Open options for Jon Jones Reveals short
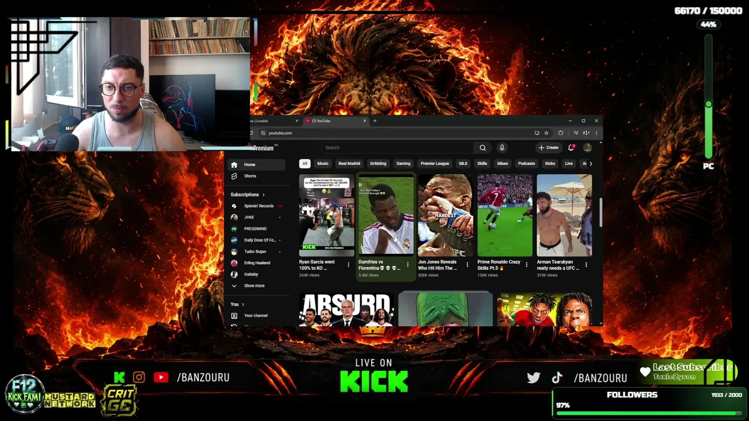Image resolution: width=749 pixels, height=421 pixels. coord(467,265)
